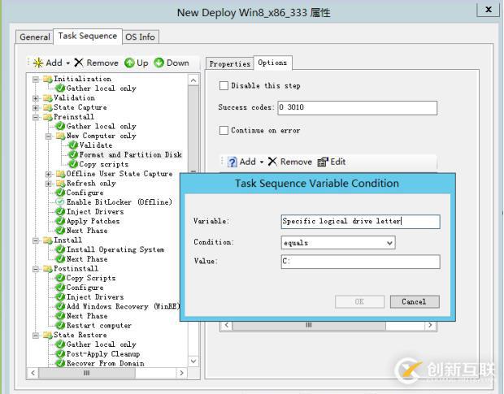The width and height of the screenshot is (504, 394).
Task: Switch to the Properties tab
Action: pyautogui.click(x=229, y=63)
